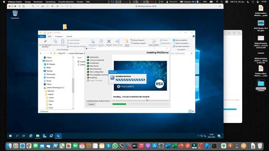Click Dieser PC in the address breadcrumb

coord(62,53)
